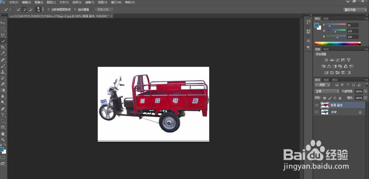Hide the locked 背景 layer
The height and width of the screenshot is (179, 369).
pyautogui.click(x=317, y=112)
